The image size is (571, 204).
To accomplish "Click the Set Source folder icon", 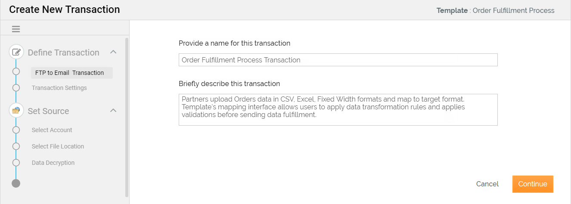I will [16, 111].
